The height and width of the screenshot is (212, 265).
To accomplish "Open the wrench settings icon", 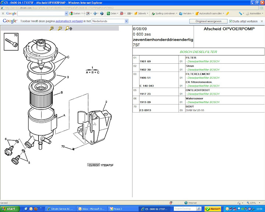I will [240, 13].
